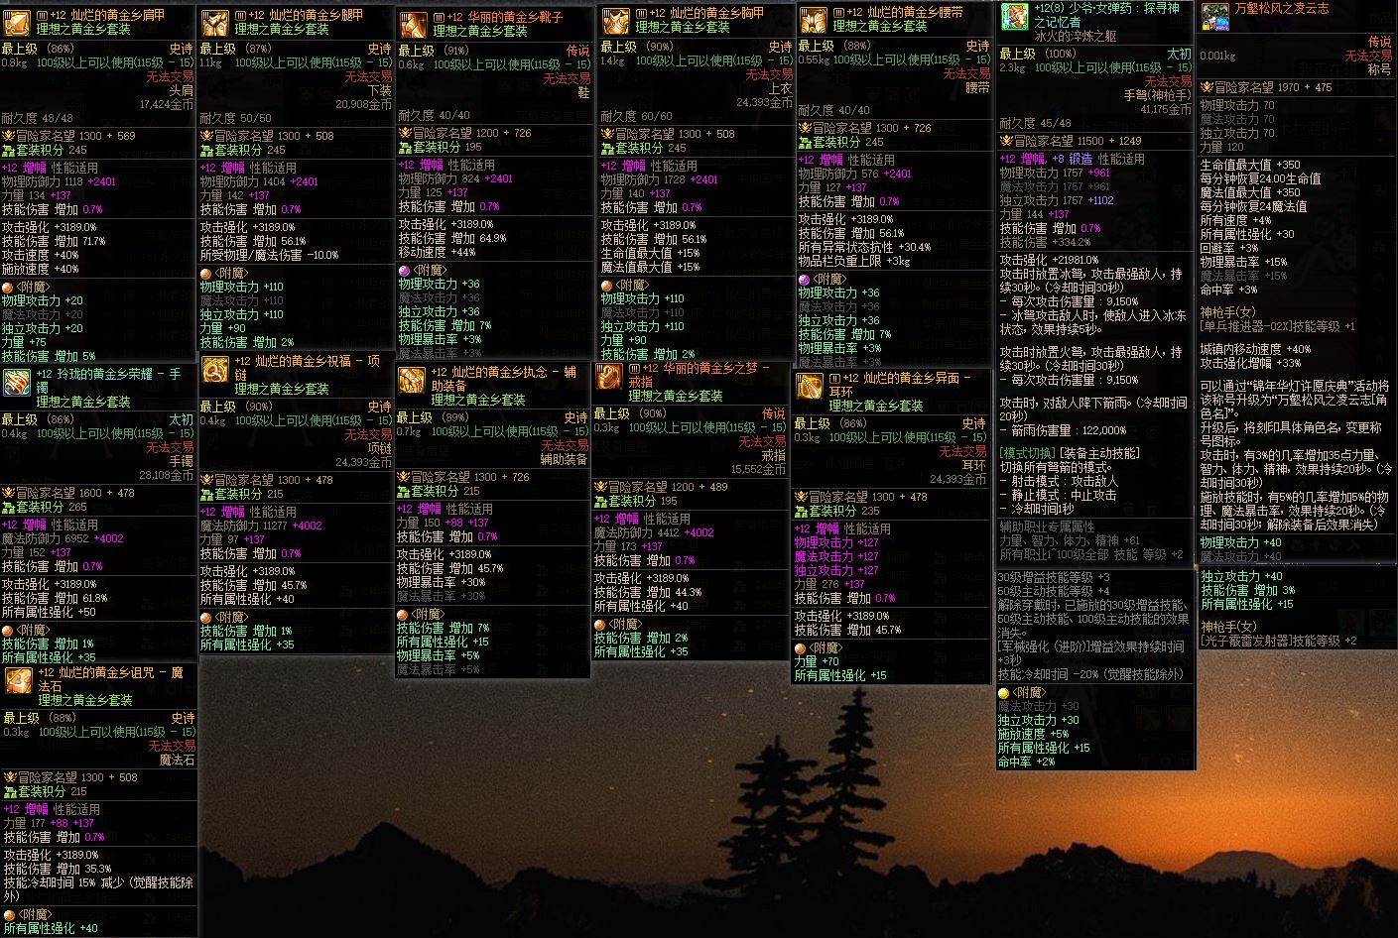Click the price 15,552金币
The width and height of the screenshot is (1398, 938).
(758, 469)
